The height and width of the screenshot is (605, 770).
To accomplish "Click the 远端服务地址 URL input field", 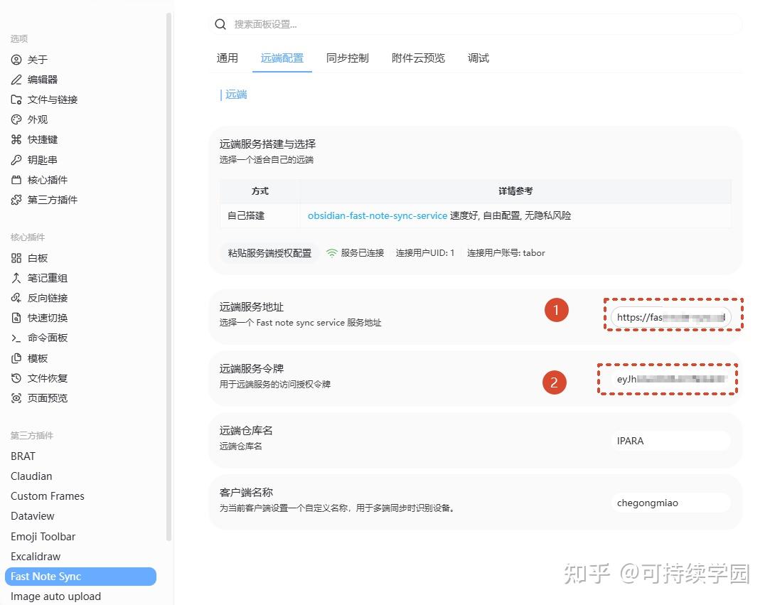I will (670, 317).
